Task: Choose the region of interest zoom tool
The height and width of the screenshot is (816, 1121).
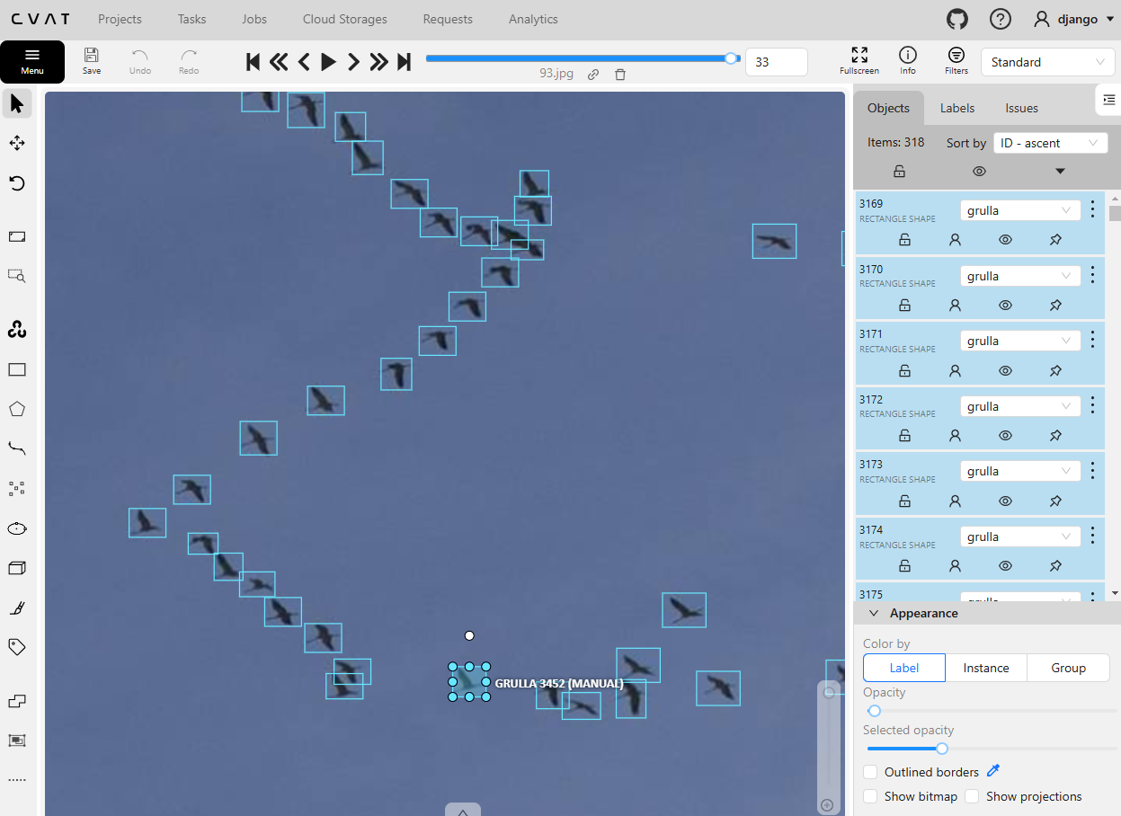Action: (x=16, y=276)
